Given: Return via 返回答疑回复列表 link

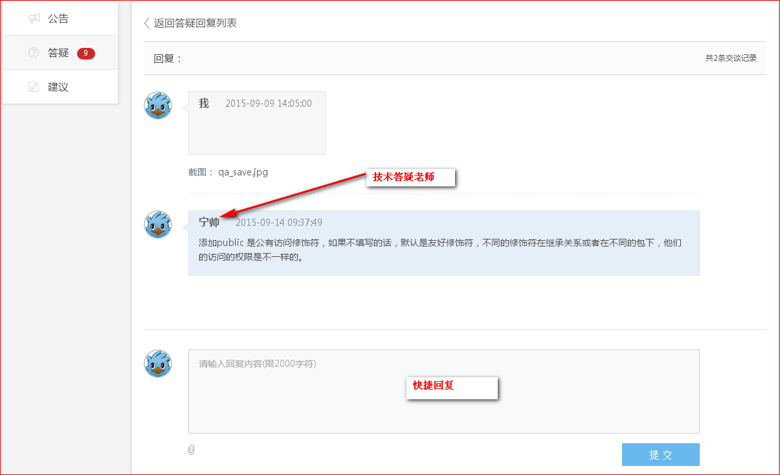Looking at the screenshot, I should coord(195,23).
